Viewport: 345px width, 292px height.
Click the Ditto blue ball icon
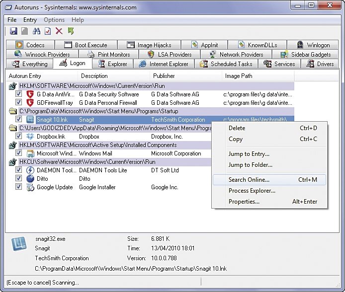click(x=30, y=179)
